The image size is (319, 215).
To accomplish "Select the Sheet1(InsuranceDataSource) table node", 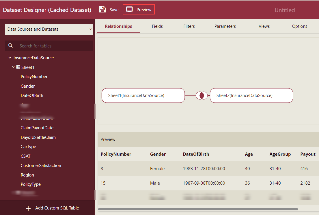I will 143,95.
